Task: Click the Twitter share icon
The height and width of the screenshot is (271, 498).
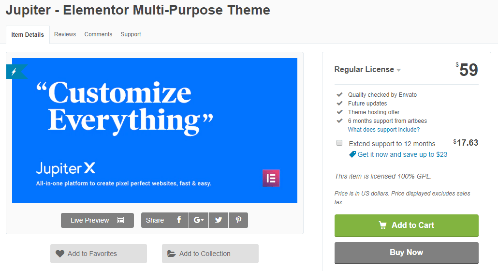Action: click(219, 220)
